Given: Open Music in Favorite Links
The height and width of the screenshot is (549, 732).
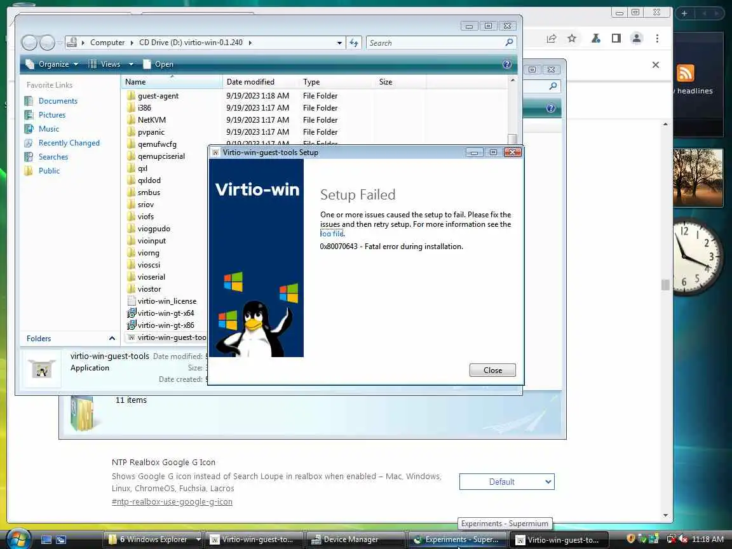Looking at the screenshot, I should (x=48, y=129).
